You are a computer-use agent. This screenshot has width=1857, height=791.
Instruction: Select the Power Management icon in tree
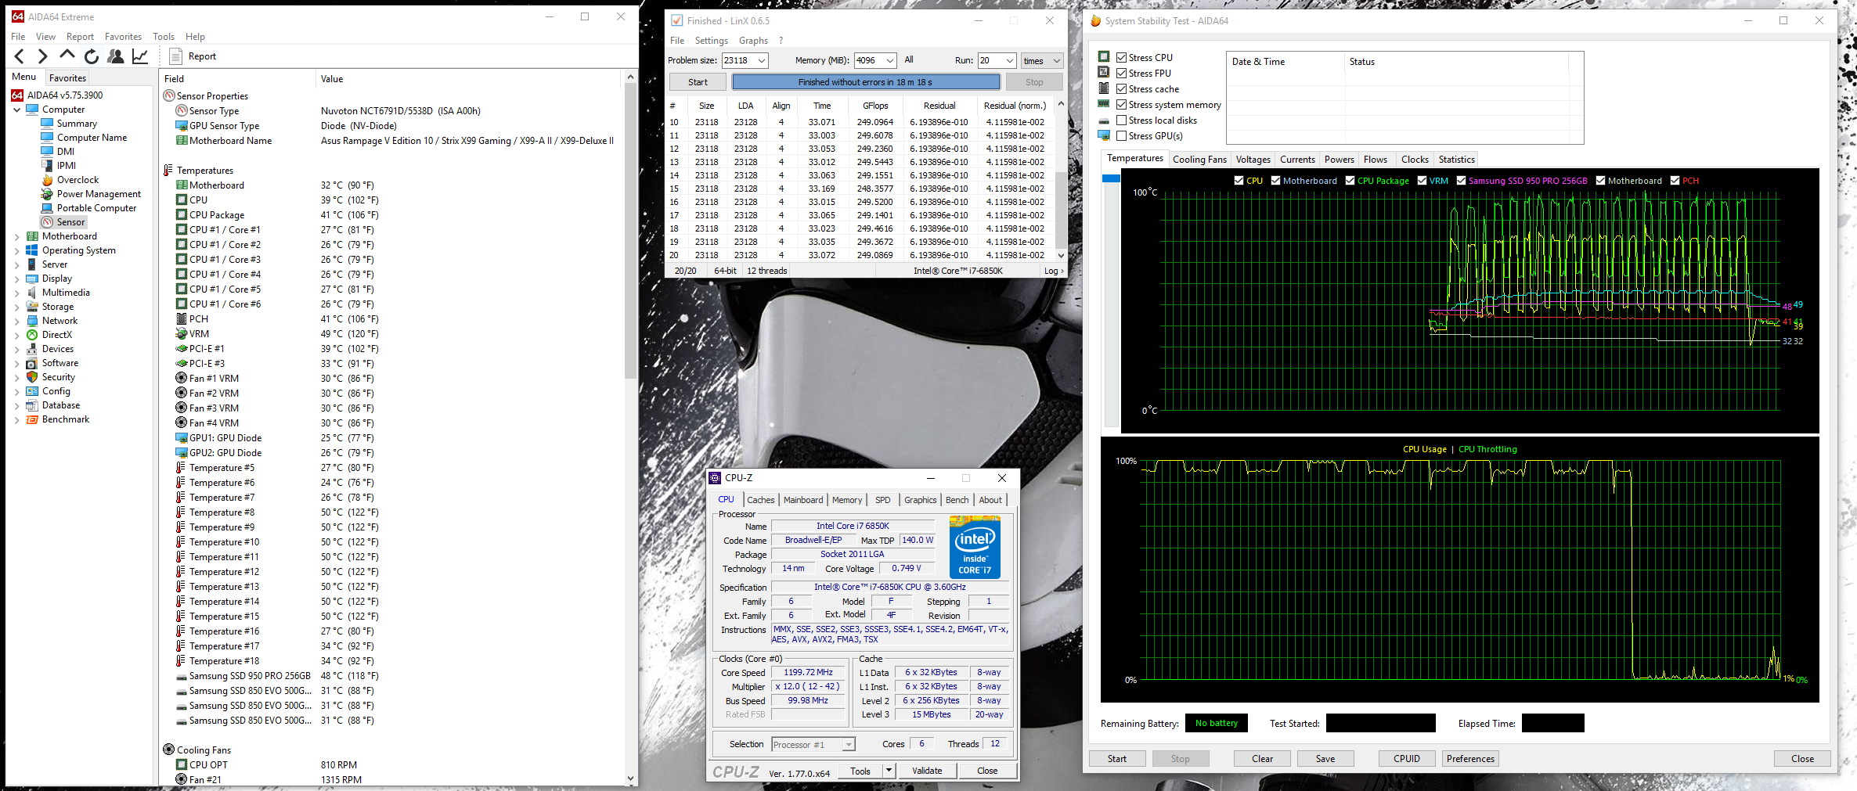point(47,194)
